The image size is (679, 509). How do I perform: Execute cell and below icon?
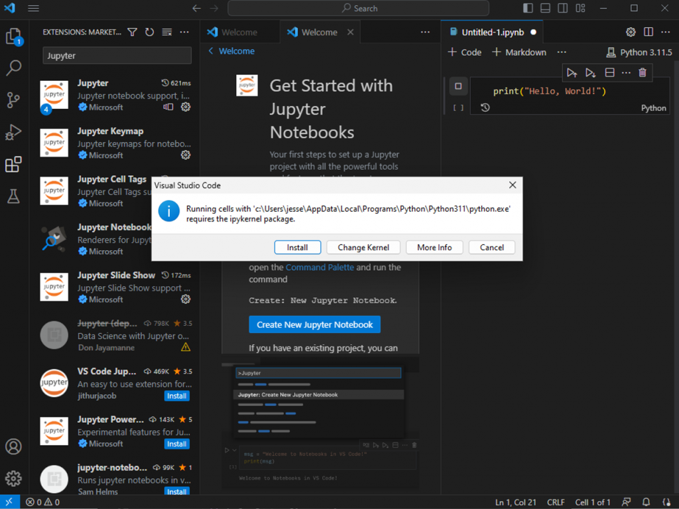tap(591, 73)
